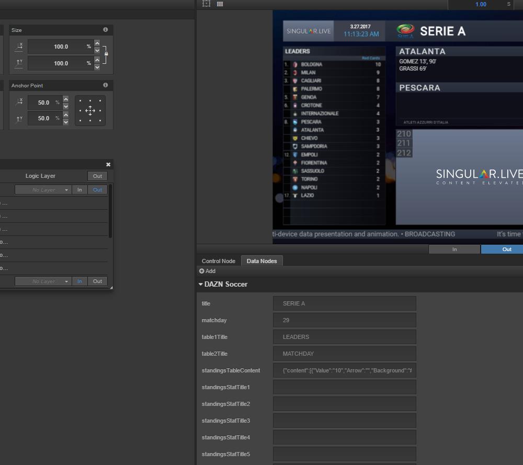Viewport: 523px width, 465px height.
Task: Open the Size panel info icon
Action: pos(106,30)
